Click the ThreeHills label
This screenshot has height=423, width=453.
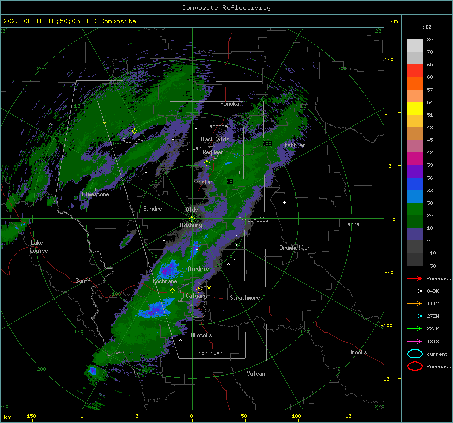click(x=253, y=220)
